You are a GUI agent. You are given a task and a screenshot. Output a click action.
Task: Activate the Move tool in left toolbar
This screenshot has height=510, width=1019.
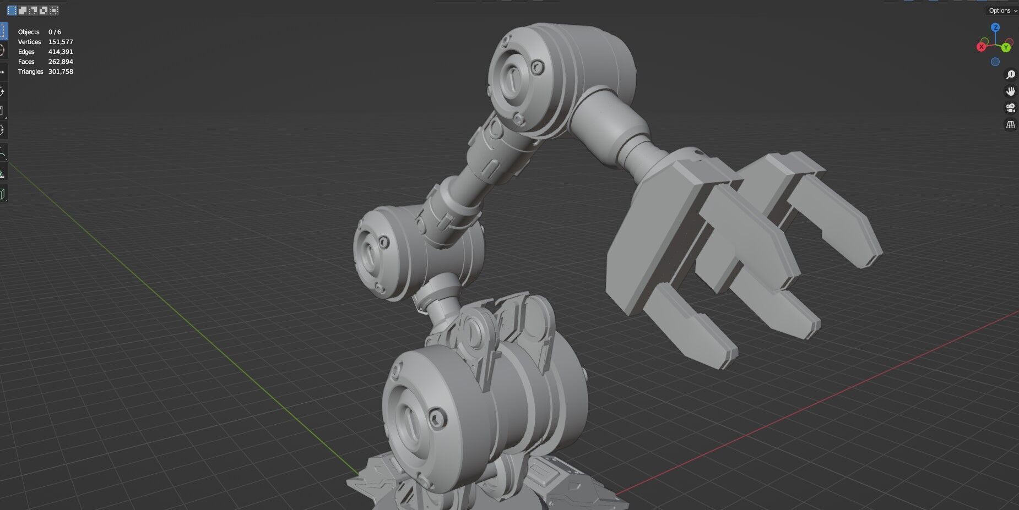(3, 72)
